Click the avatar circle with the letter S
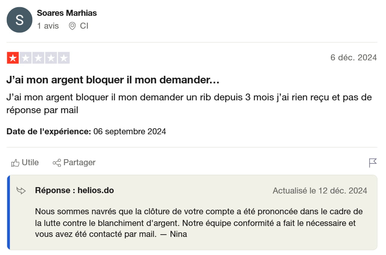Image resolution: width=386 pixels, height=255 pixels. (19, 20)
